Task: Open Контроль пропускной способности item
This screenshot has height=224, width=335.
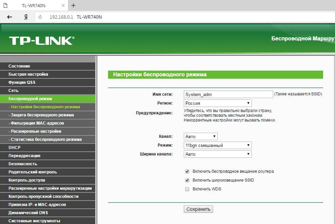Action: coord(48,196)
